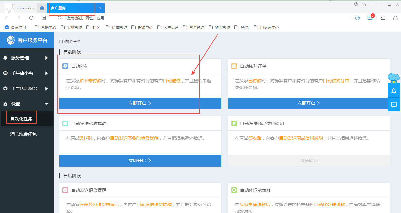
Task: Open the mail inbox with red badge
Action: pos(370,18)
